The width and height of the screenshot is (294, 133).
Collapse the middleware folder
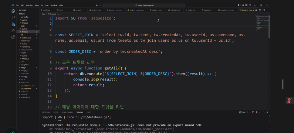(28, 41)
